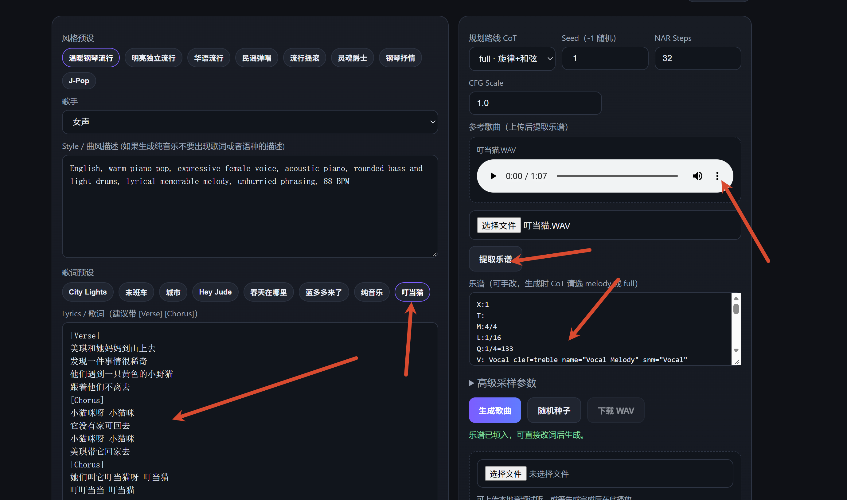The image size is (847, 500).
Task: Click the 随机种子 button
Action: pos(554,410)
